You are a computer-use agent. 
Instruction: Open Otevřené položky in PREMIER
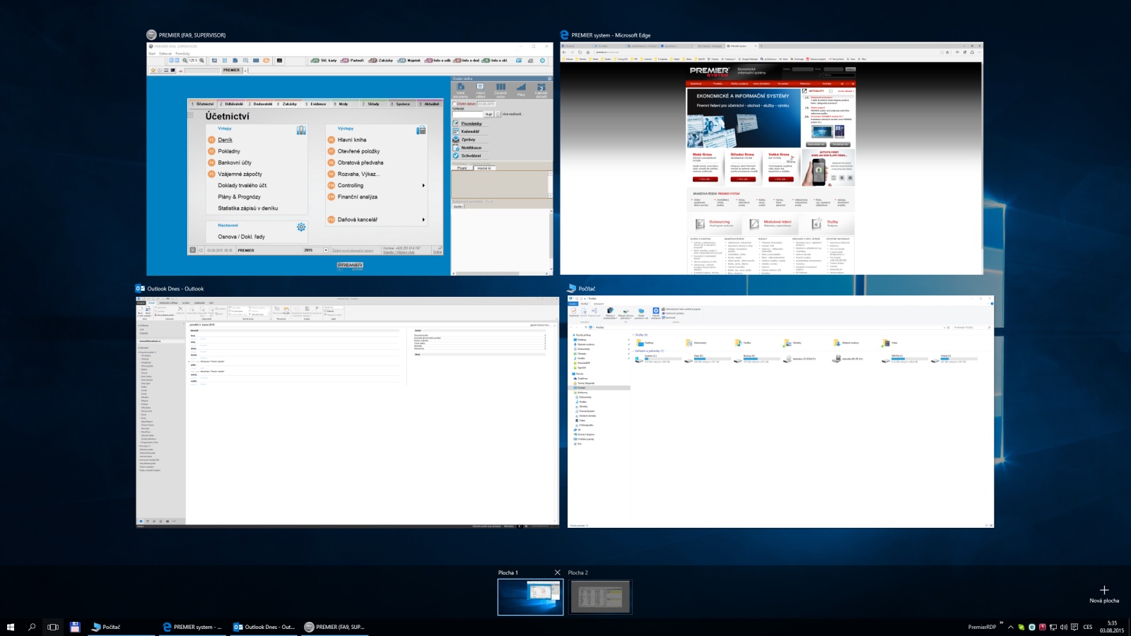358,151
